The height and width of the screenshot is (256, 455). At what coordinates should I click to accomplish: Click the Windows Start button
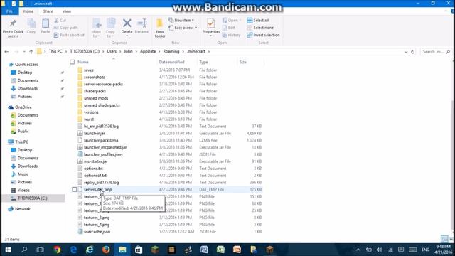coord(8,250)
